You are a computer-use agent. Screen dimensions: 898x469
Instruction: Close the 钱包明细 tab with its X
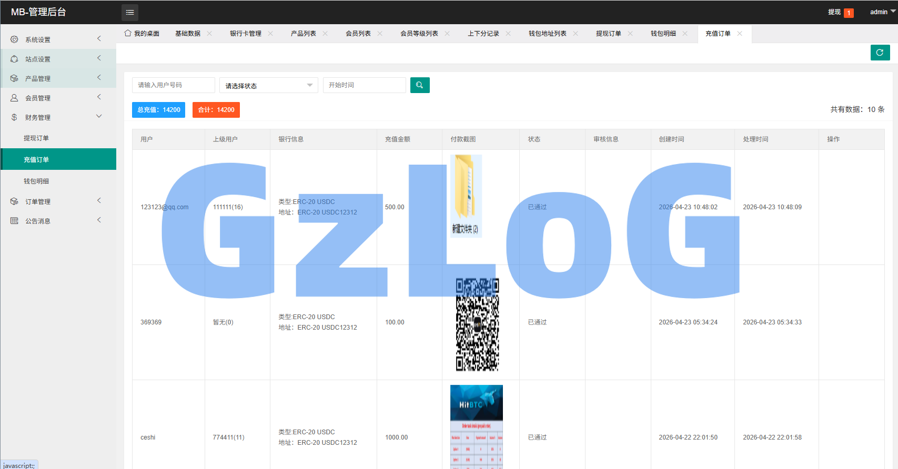(x=685, y=34)
